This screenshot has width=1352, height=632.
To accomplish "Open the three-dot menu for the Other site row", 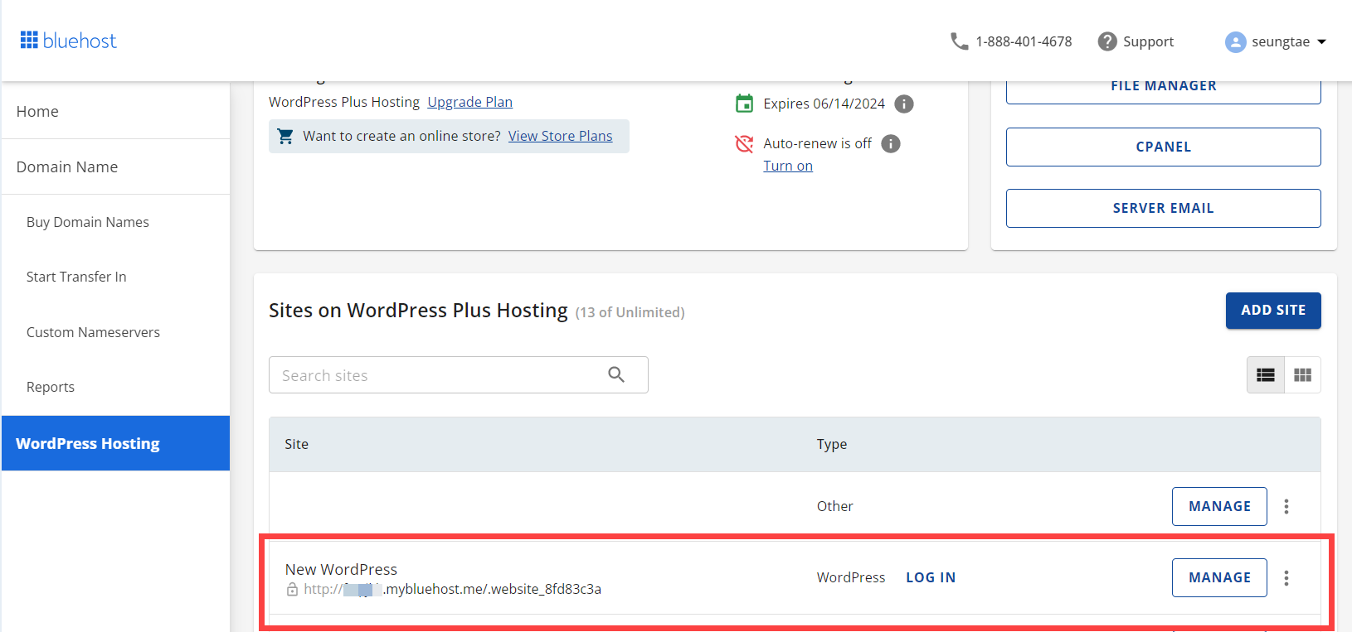I will point(1286,506).
